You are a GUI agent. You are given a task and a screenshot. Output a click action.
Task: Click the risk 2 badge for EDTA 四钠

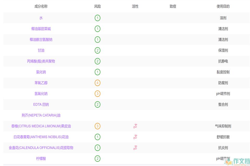[x=97, y=105]
